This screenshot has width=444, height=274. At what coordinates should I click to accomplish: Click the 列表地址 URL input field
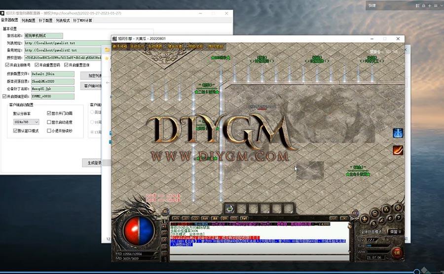(68, 43)
